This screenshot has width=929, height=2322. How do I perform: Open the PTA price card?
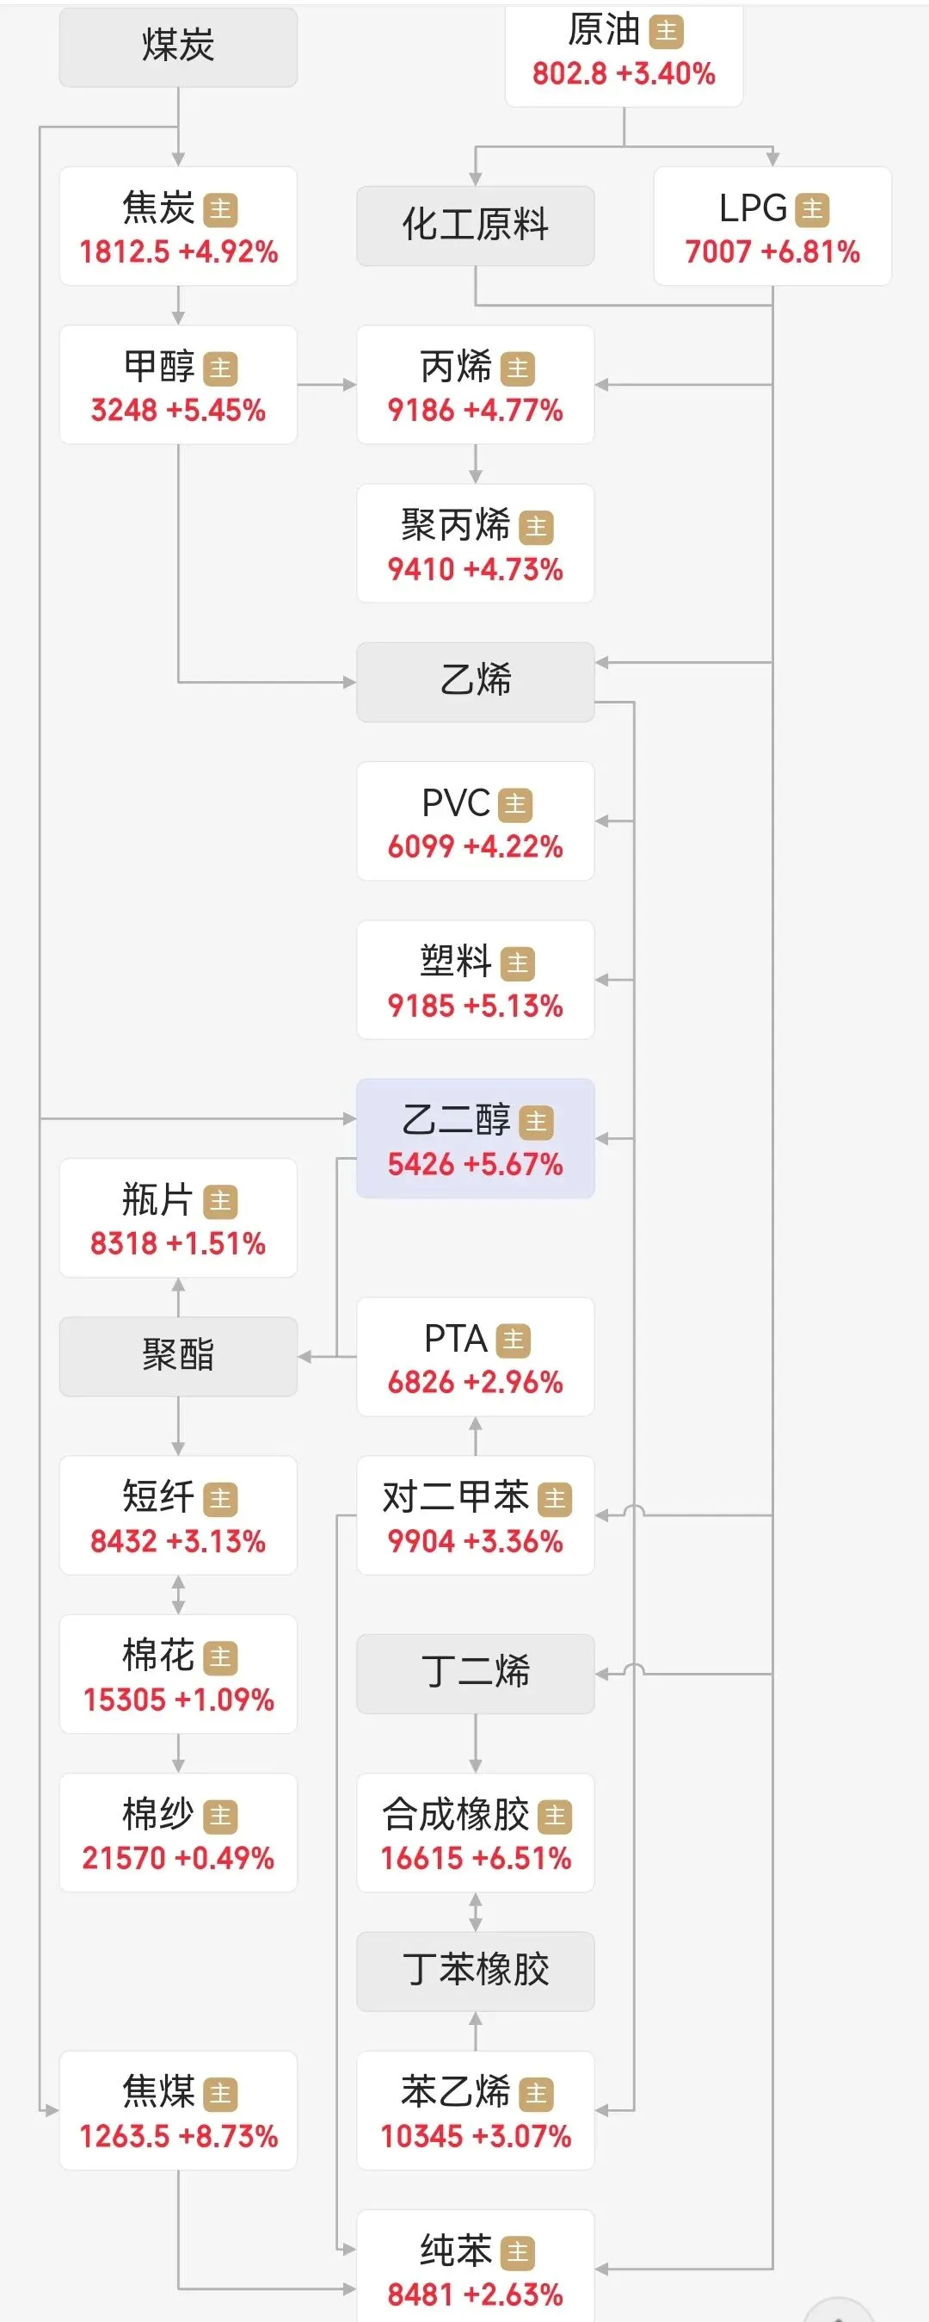pos(476,1357)
